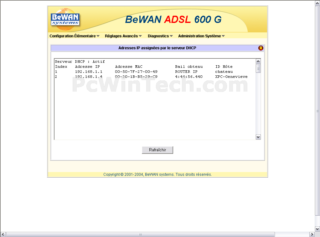This screenshot has width=320, height=237.
Task: Open Réglages Avancés menu
Action: [123, 36]
